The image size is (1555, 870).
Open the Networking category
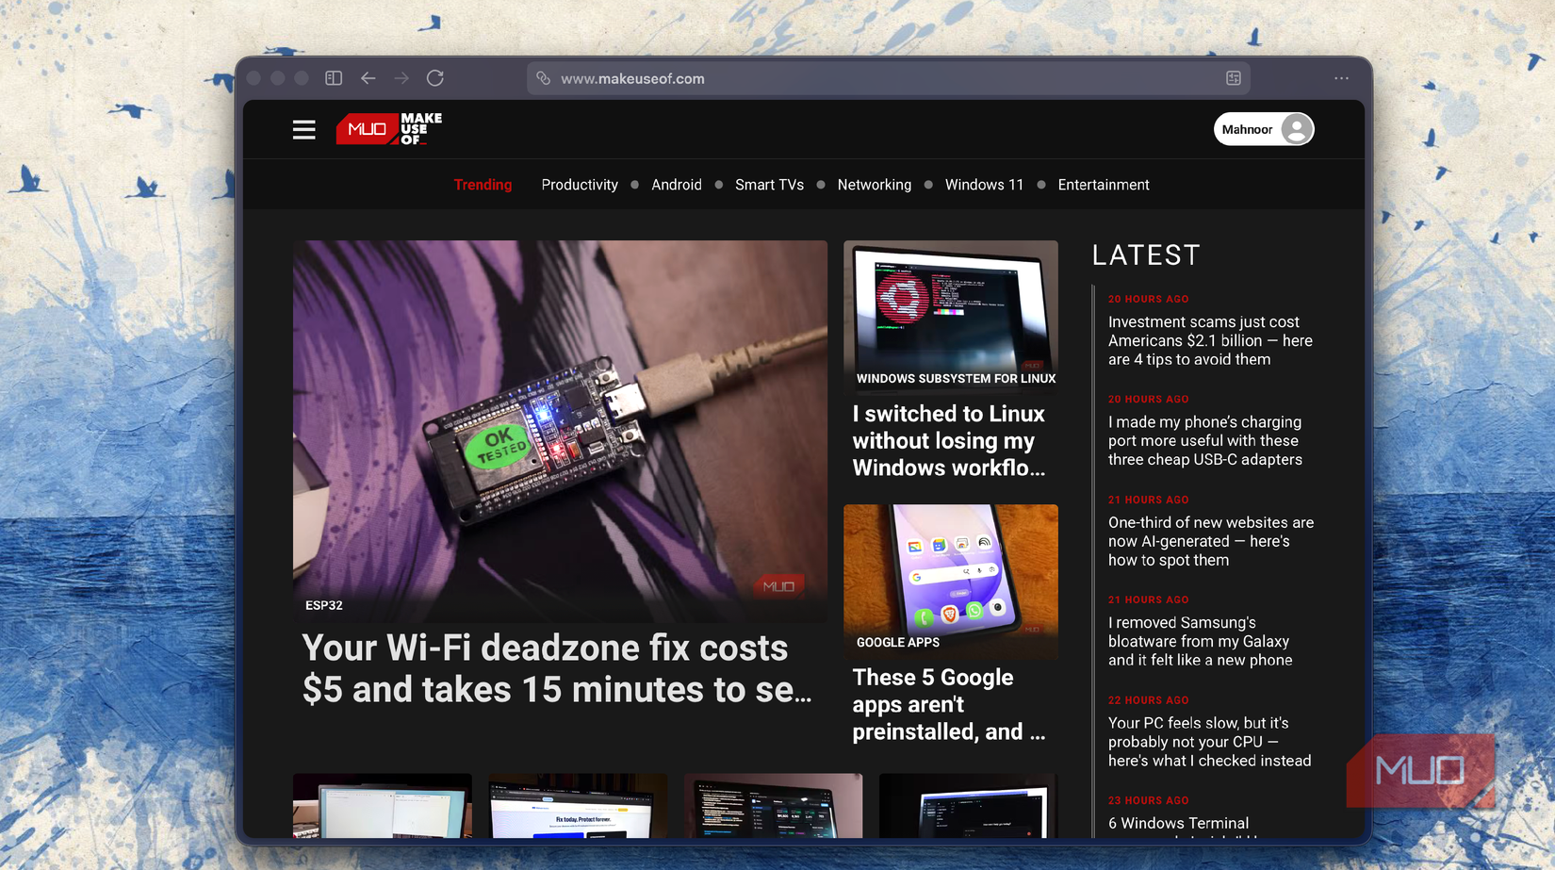tap(874, 185)
